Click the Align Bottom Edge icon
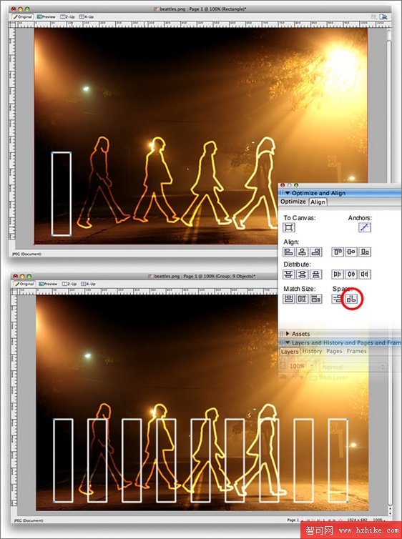The width and height of the screenshot is (402, 539). (365, 252)
